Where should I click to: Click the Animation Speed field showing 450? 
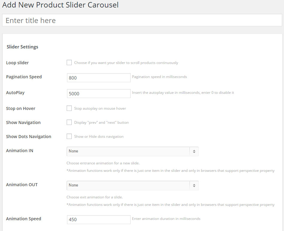coord(99,220)
